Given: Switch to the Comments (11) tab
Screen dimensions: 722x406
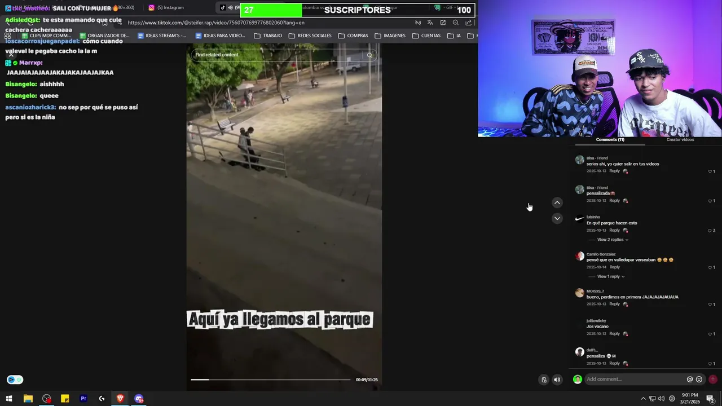Looking at the screenshot, I should pos(610,139).
